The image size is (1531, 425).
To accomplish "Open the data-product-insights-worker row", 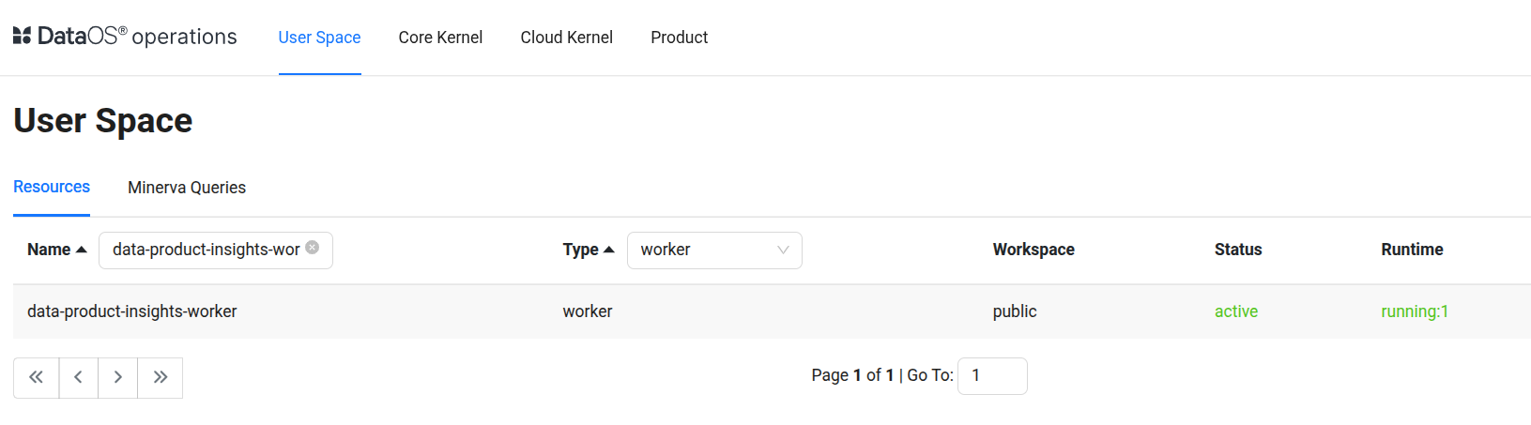I will pos(132,311).
